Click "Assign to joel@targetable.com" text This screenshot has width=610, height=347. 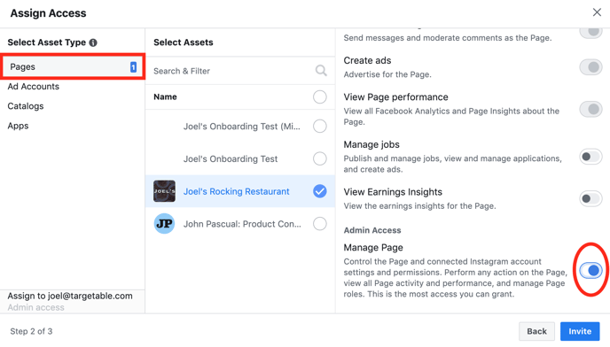(x=70, y=296)
